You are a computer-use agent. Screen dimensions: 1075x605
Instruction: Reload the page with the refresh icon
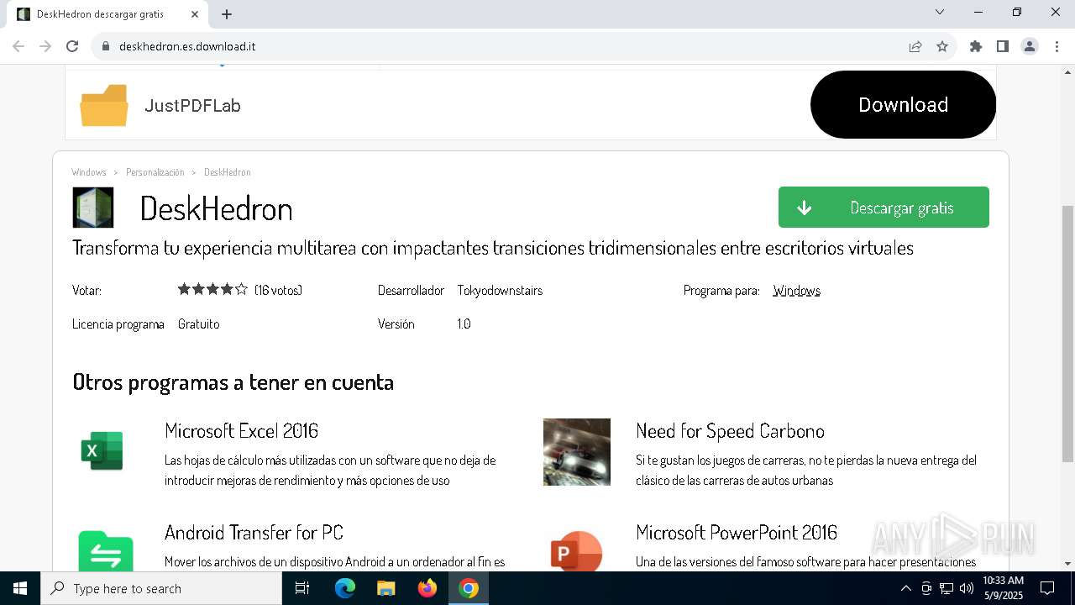(72, 46)
